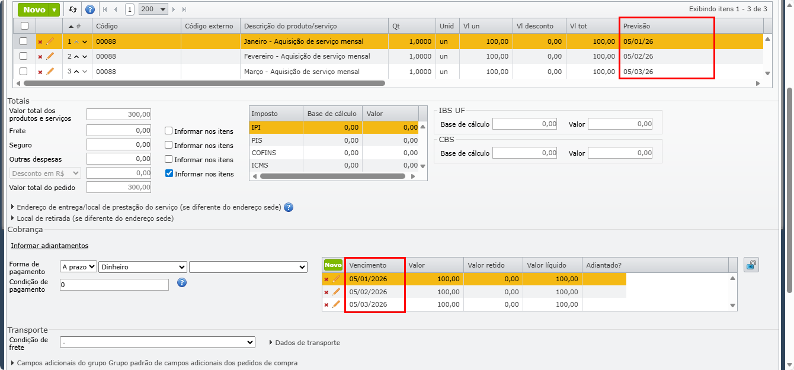Sort installments by Valor líquido header
Viewport: 794px width, 370px height.
click(x=552, y=265)
